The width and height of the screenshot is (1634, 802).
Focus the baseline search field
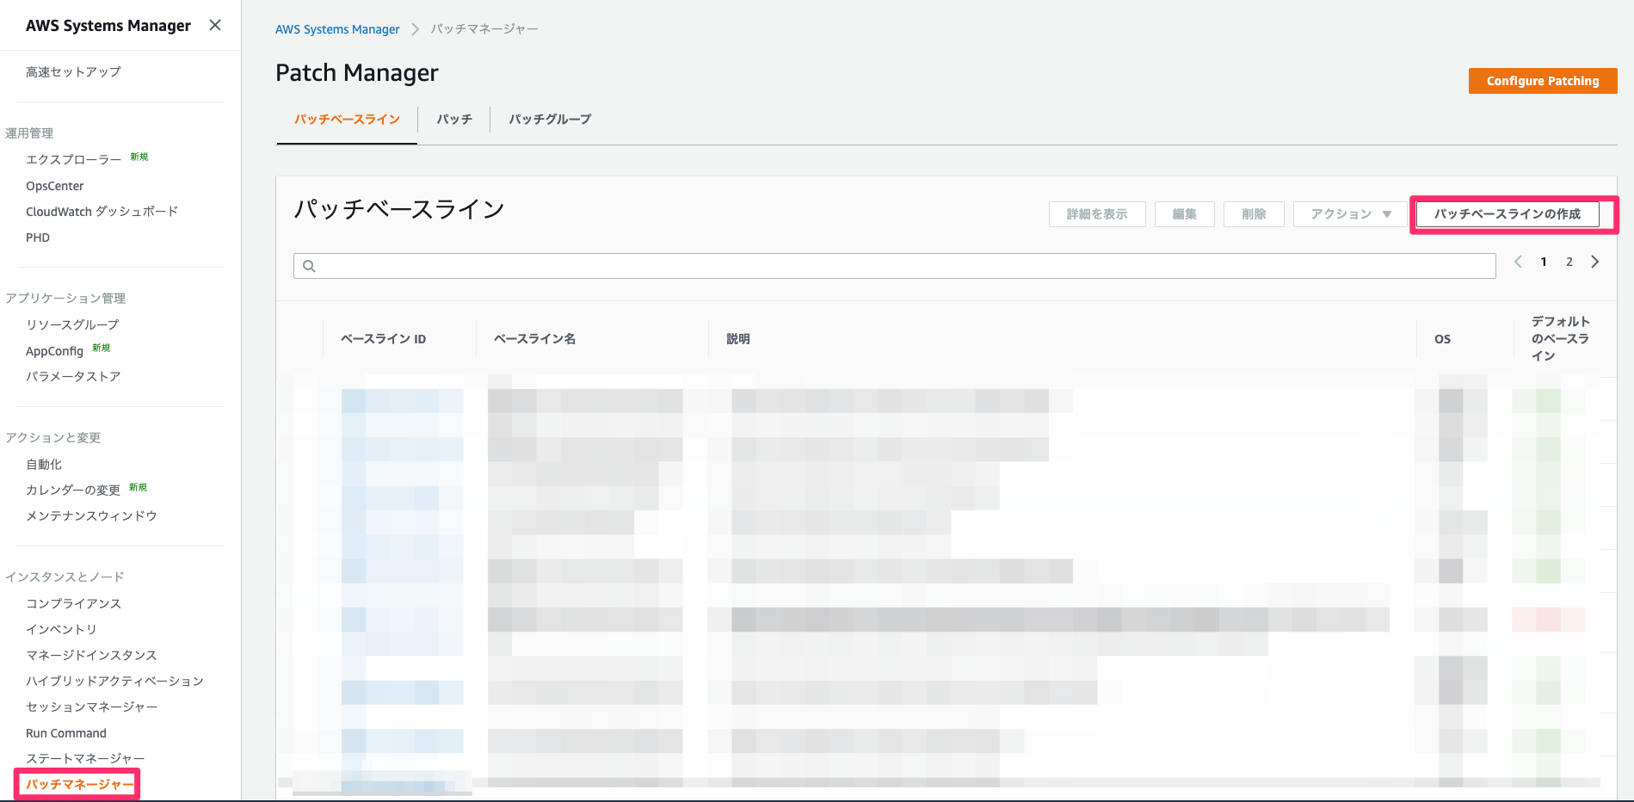click(895, 266)
